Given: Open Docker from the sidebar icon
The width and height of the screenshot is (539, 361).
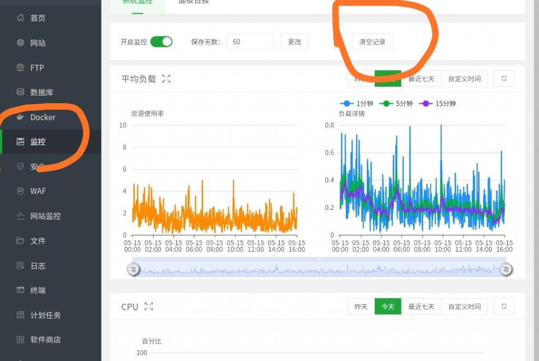Looking at the screenshot, I should tap(21, 117).
